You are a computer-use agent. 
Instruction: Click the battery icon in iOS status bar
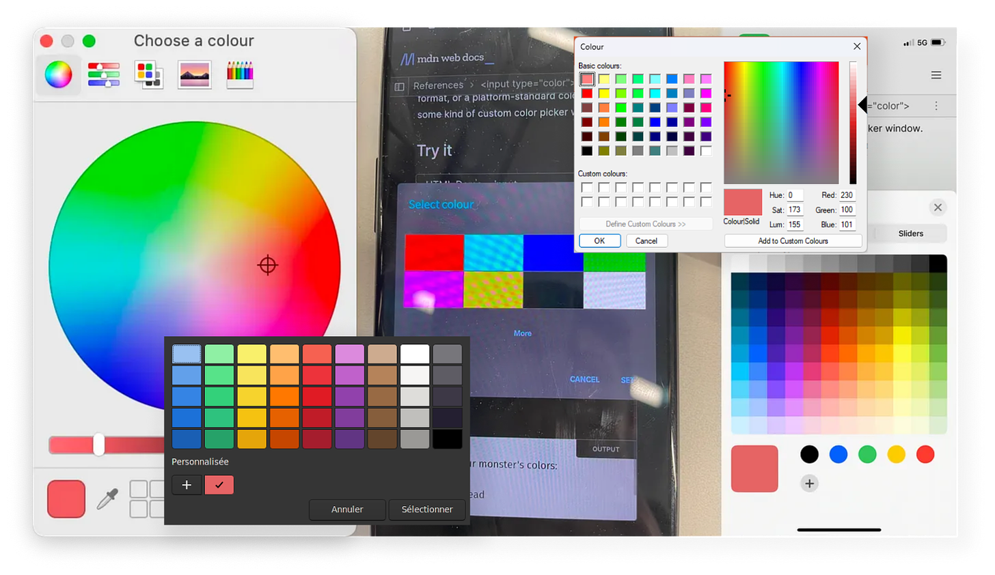938,42
